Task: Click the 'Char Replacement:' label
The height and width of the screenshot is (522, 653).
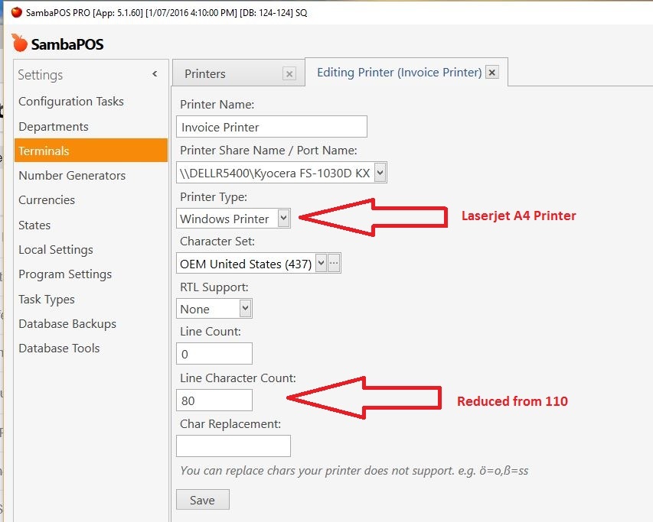Action: click(x=230, y=424)
